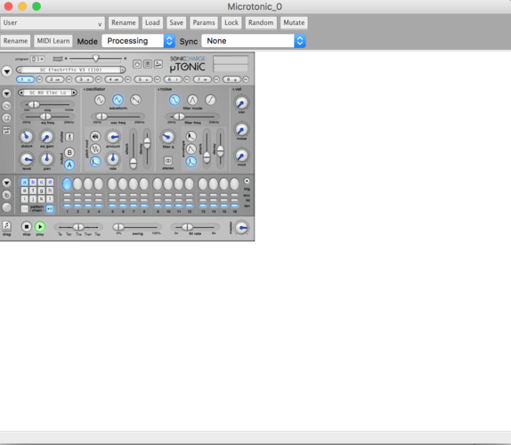
Task: Open the top program menu arrow
Action: click(7, 71)
